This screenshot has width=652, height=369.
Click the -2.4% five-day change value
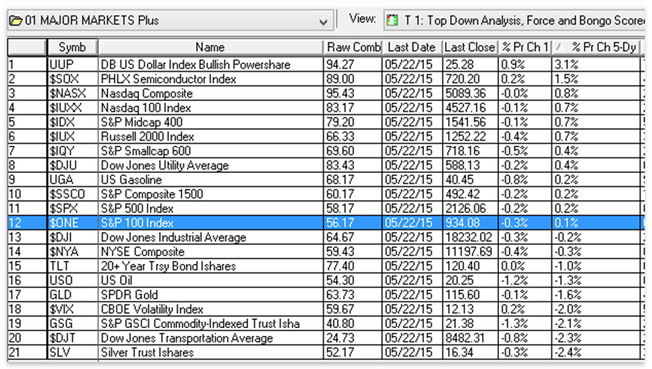click(x=568, y=353)
